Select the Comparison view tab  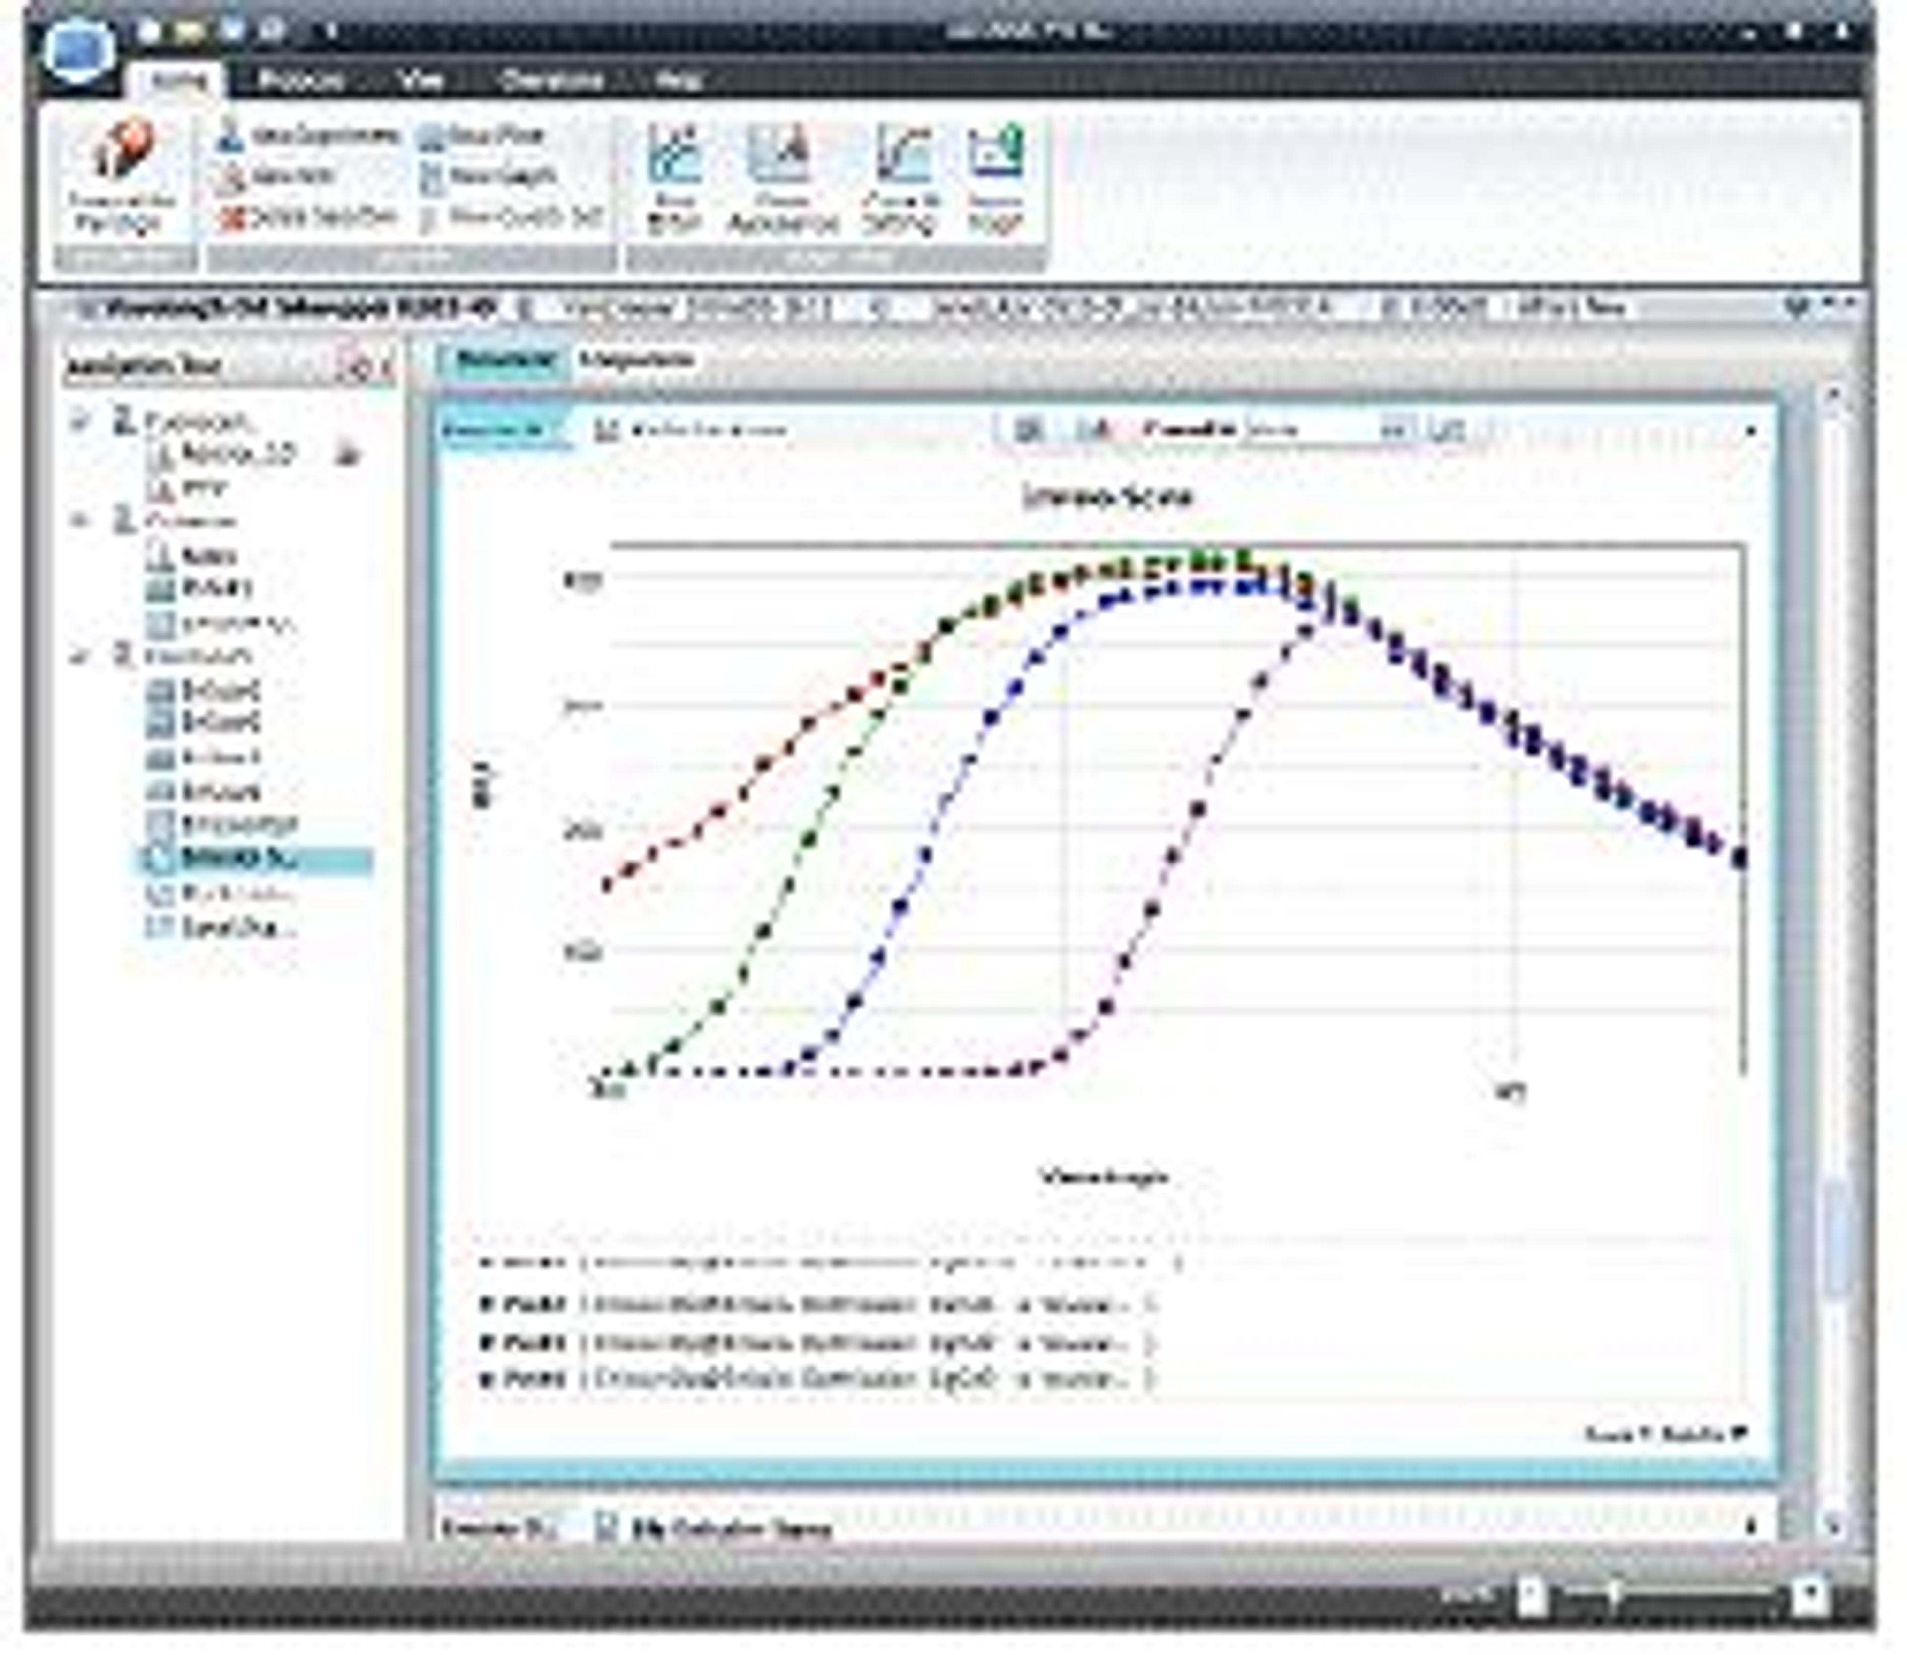tap(636, 360)
